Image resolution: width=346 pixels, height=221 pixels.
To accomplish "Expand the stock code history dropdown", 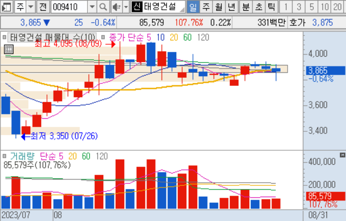I will click(92, 7).
